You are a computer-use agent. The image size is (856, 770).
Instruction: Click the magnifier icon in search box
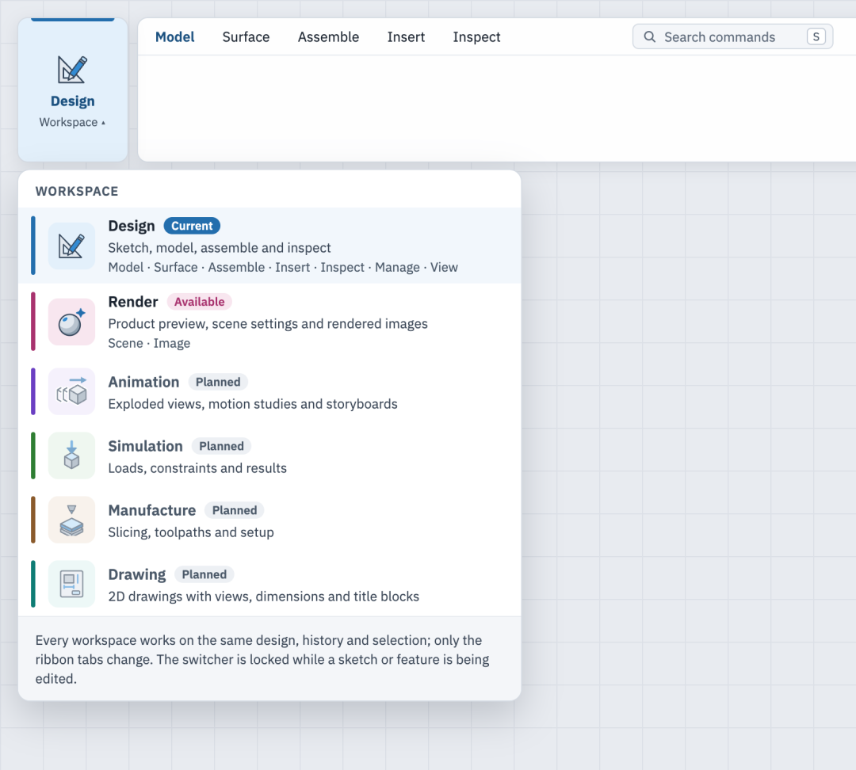coord(650,36)
